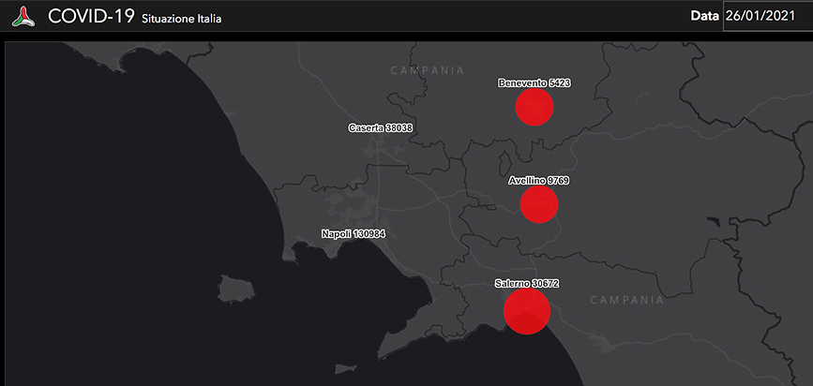
Task: Click the Protezione Civile logo icon
Action: click(23, 16)
